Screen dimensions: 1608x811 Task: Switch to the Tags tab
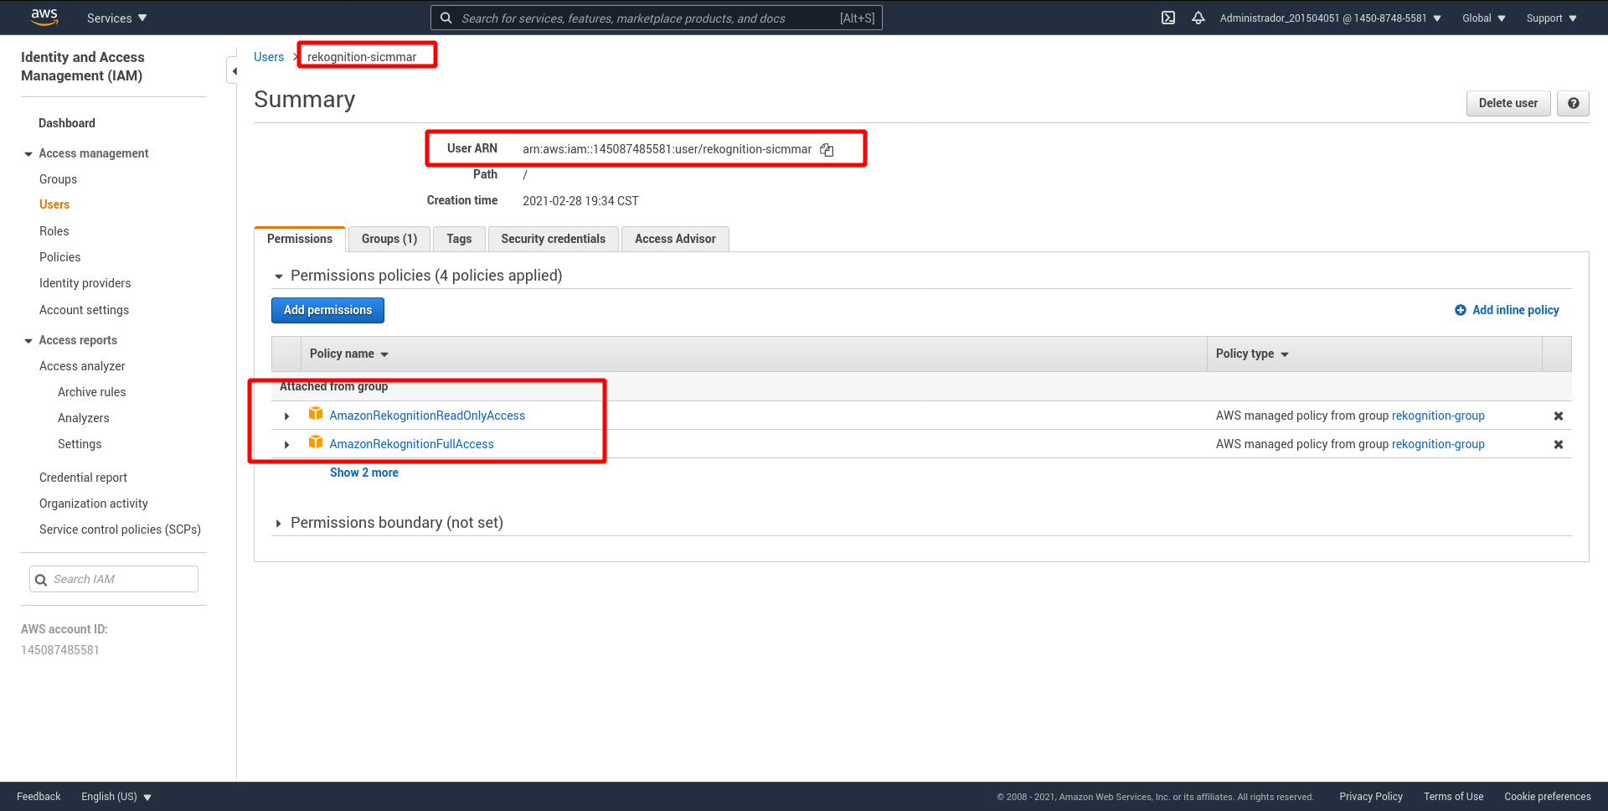coord(459,239)
